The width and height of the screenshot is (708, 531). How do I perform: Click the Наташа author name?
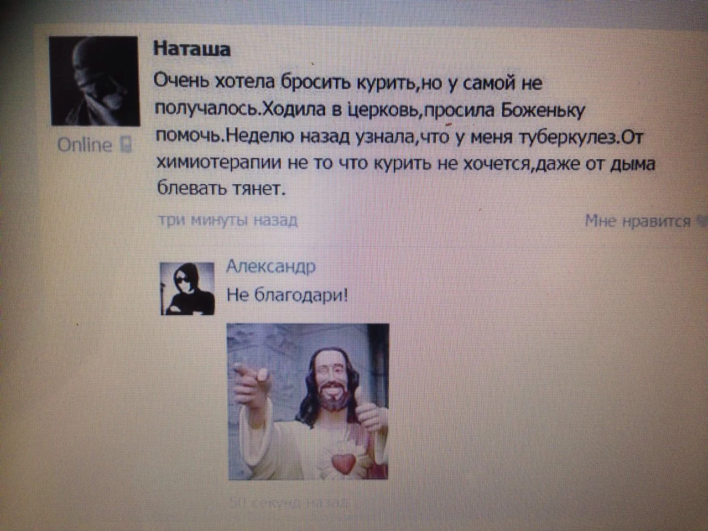[x=192, y=49]
